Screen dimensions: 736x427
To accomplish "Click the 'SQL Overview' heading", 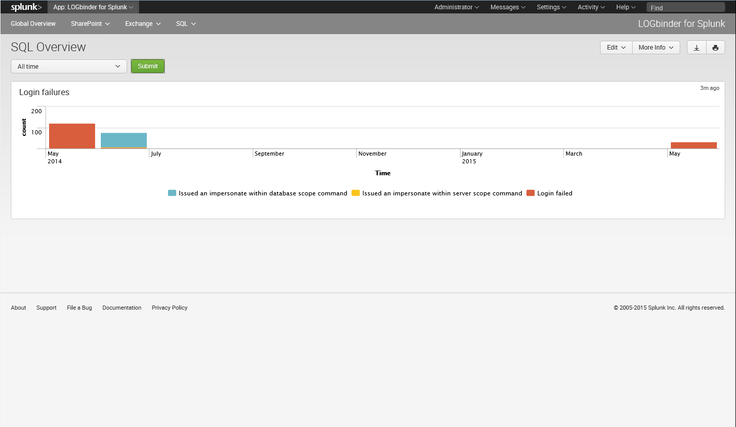I will coord(49,47).
